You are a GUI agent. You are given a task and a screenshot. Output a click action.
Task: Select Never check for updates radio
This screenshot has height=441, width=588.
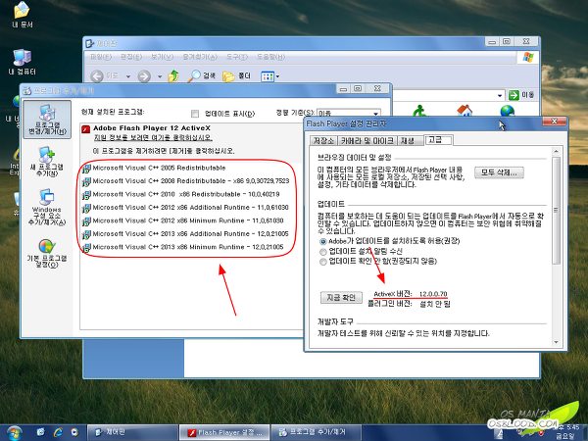click(322, 262)
